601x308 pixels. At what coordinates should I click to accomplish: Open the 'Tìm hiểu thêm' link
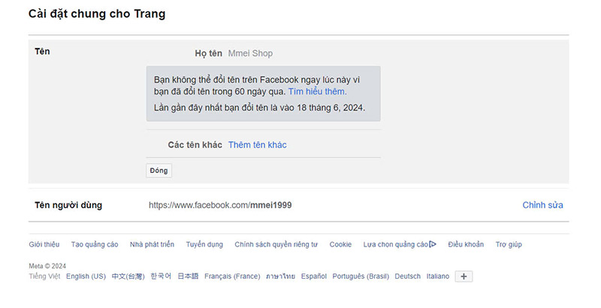317,92
